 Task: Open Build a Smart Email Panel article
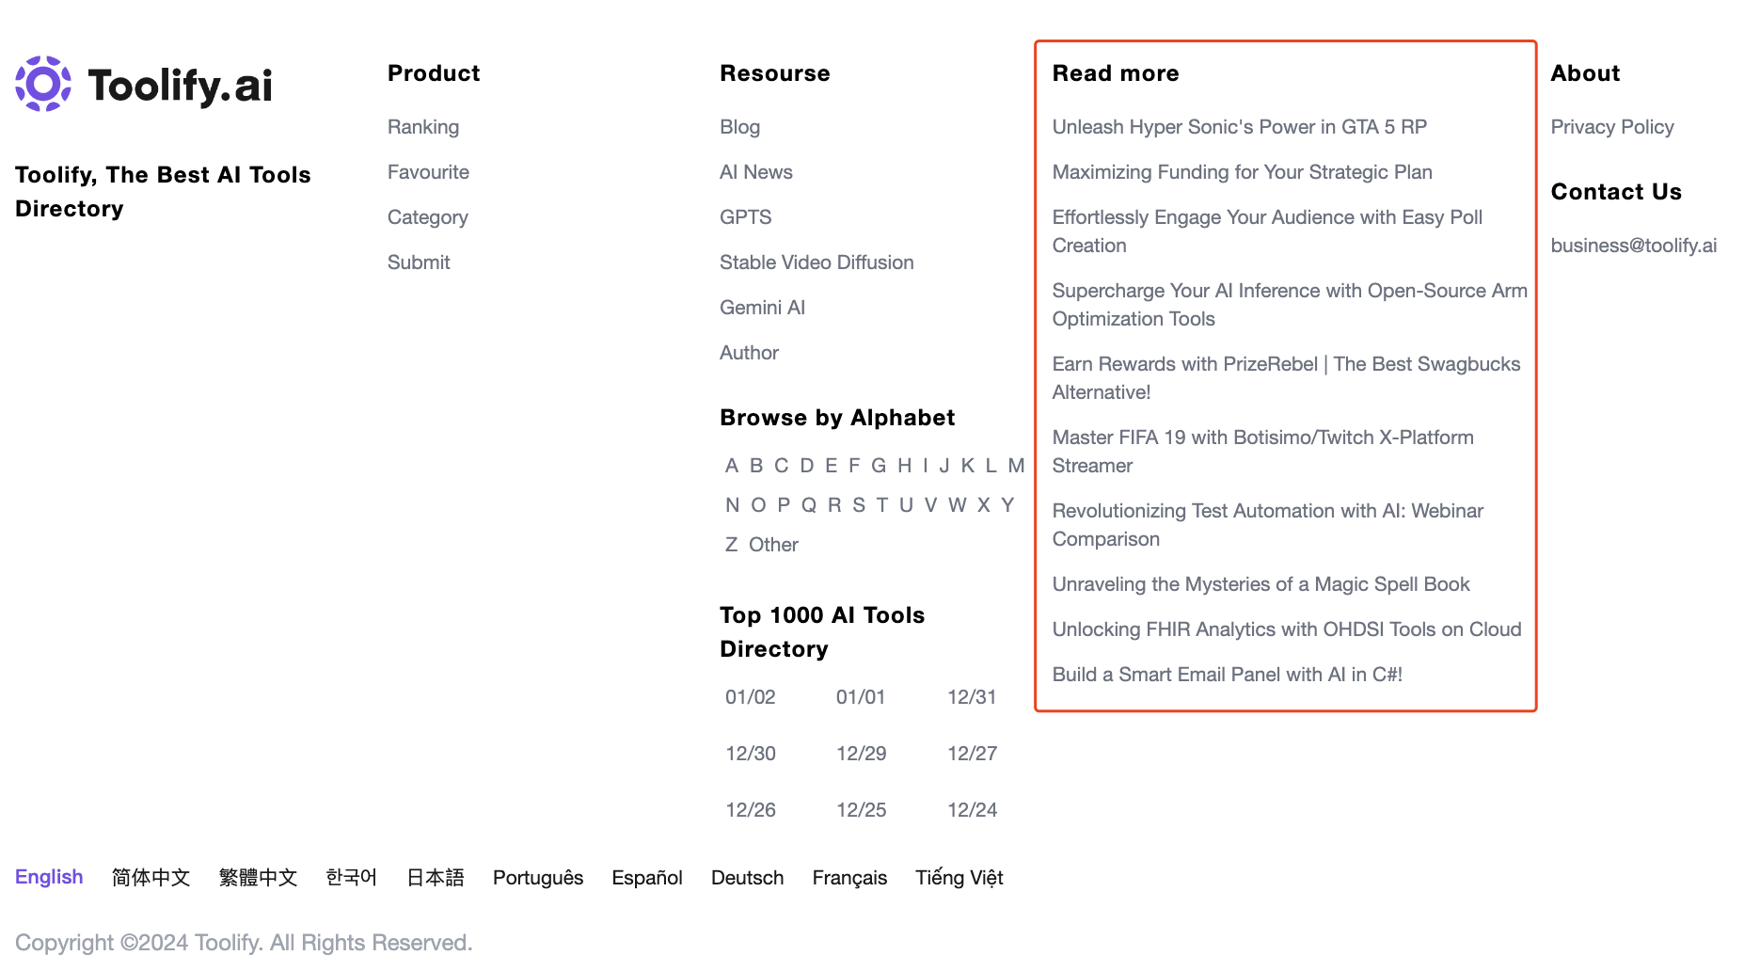(x=1228, y=675)
